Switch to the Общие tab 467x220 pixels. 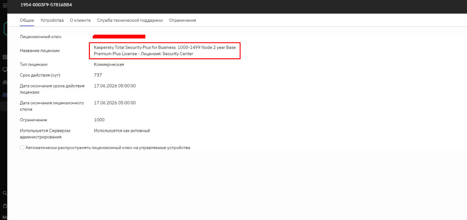pos(27,20)
